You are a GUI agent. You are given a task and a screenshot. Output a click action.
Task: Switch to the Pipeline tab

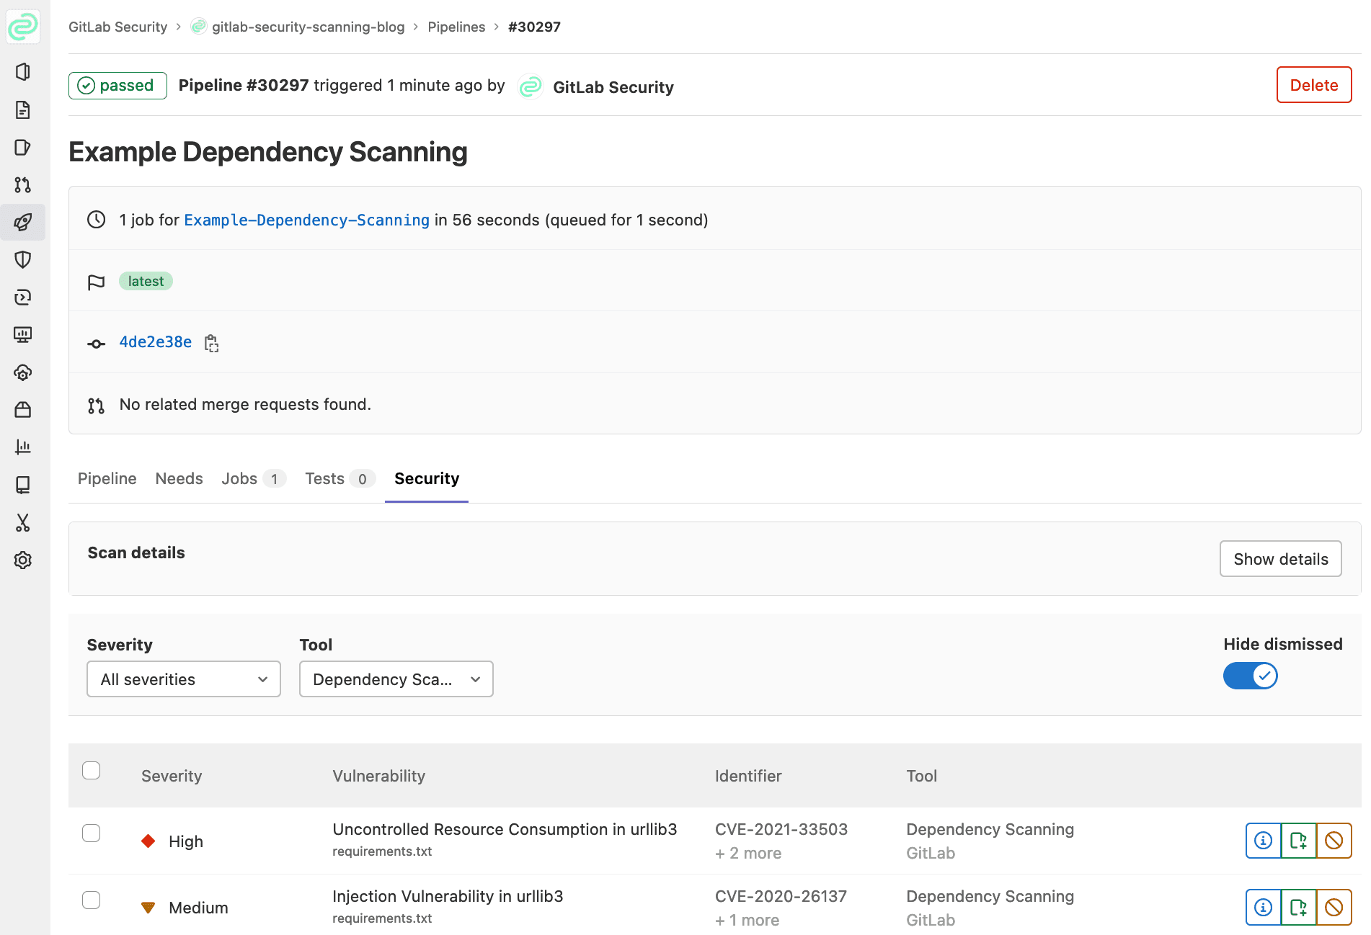pyautogui.click(x=107, y=479)
